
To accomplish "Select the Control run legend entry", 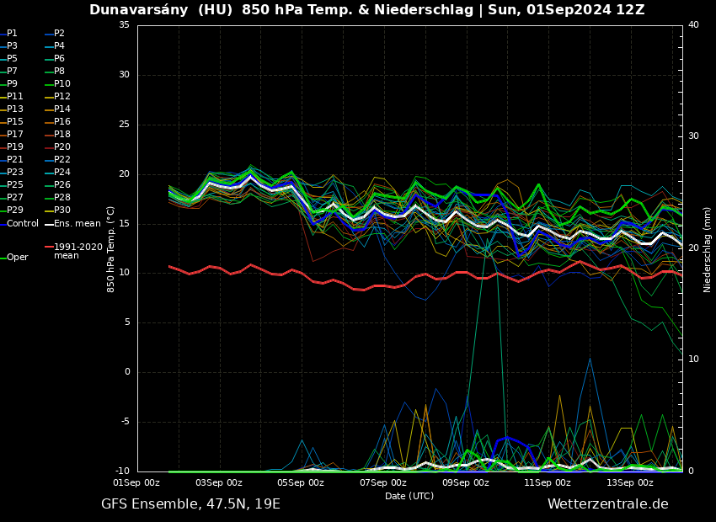I will click(22, 224).
